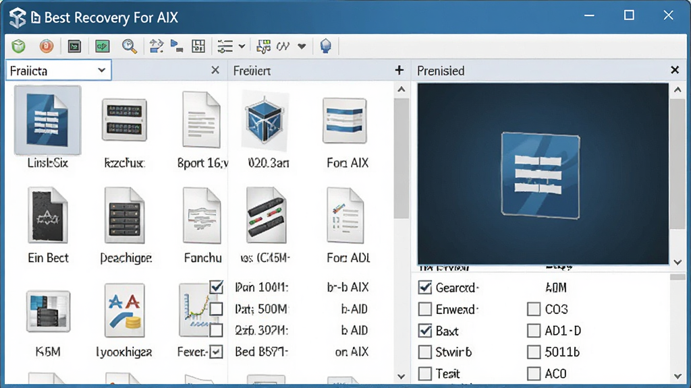
Task: Click the blue lightbulb toolbar icon
Action: [326, 46]
